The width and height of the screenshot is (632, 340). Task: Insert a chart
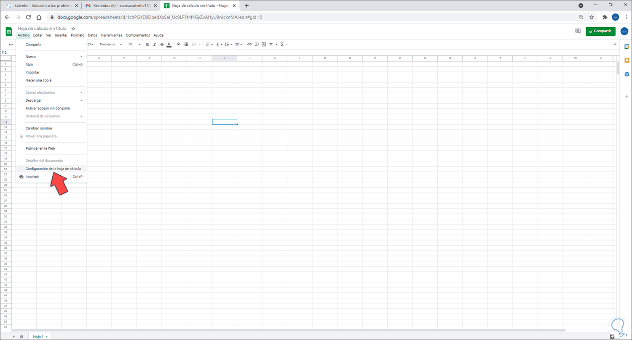point(264,44)
